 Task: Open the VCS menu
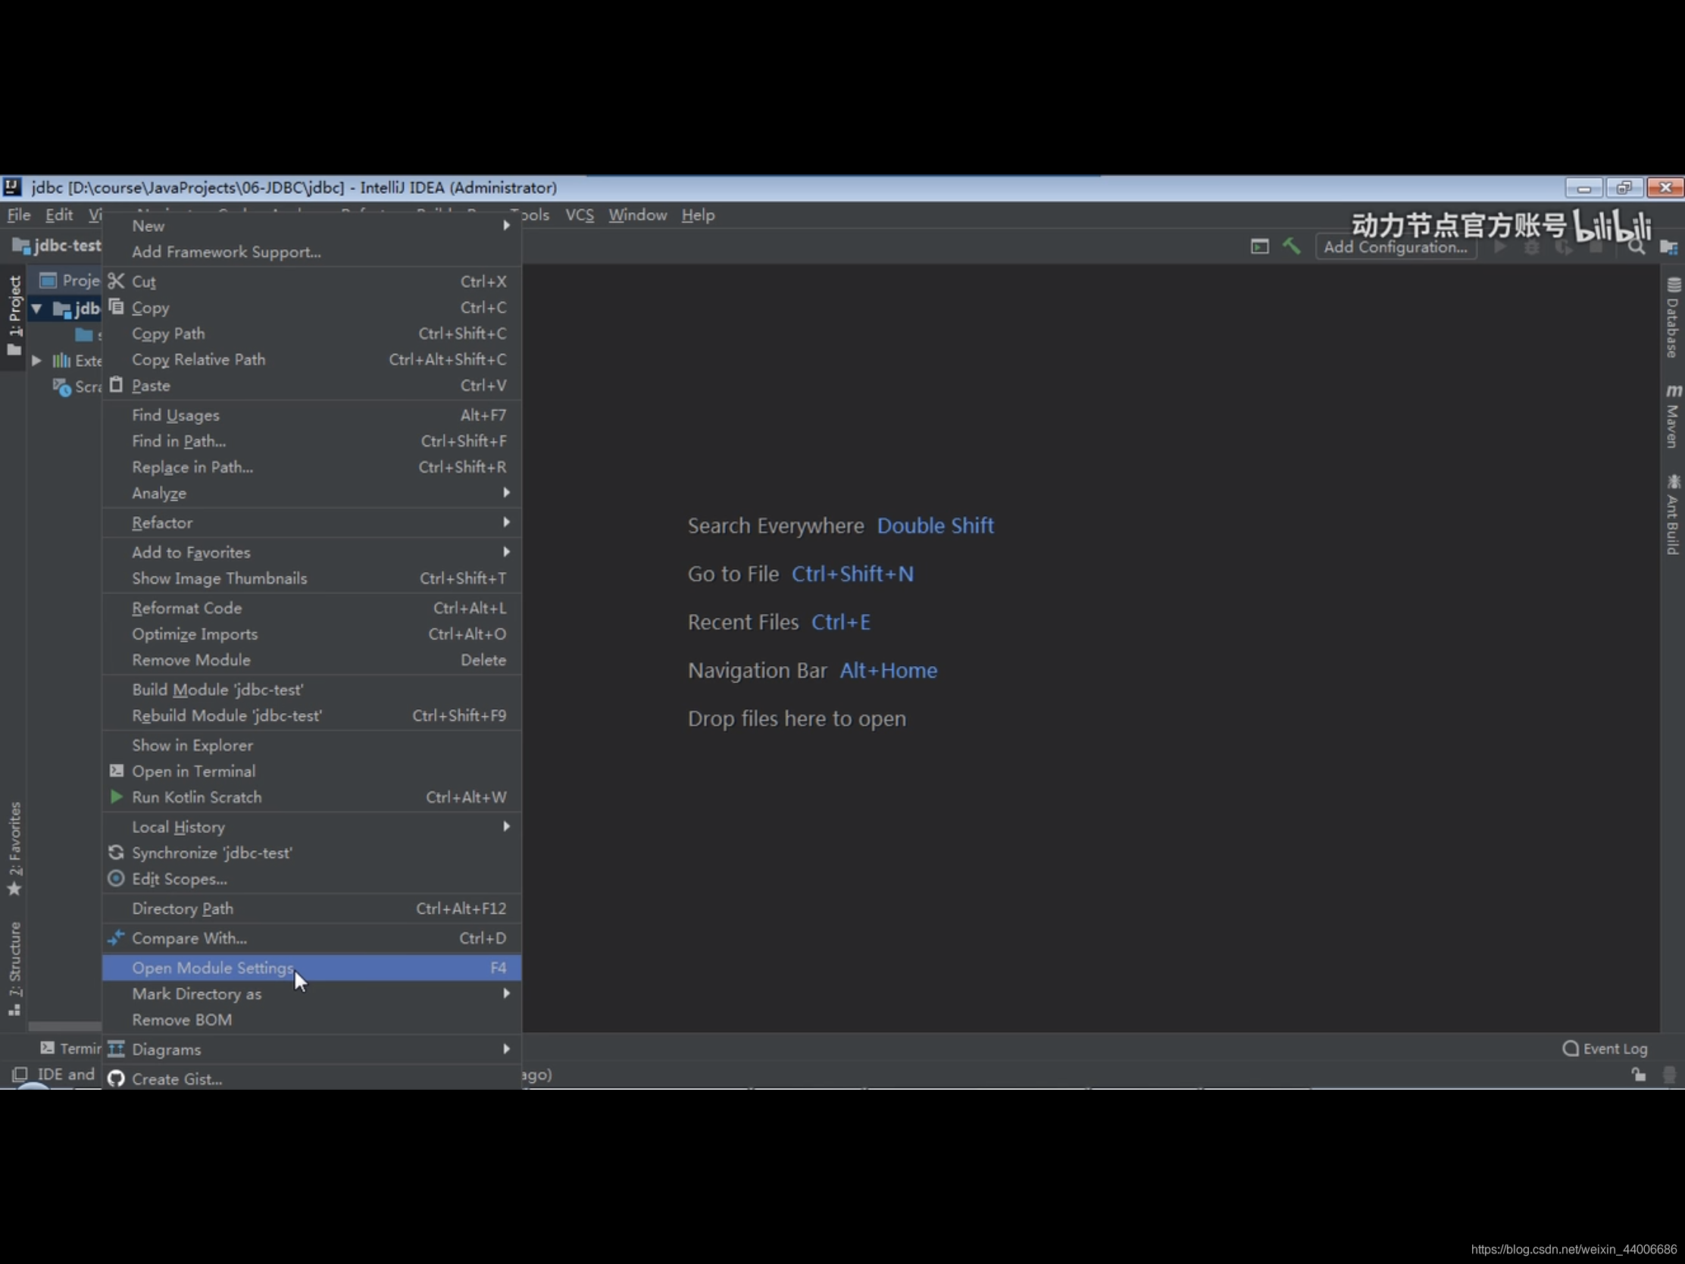point(579,215)
